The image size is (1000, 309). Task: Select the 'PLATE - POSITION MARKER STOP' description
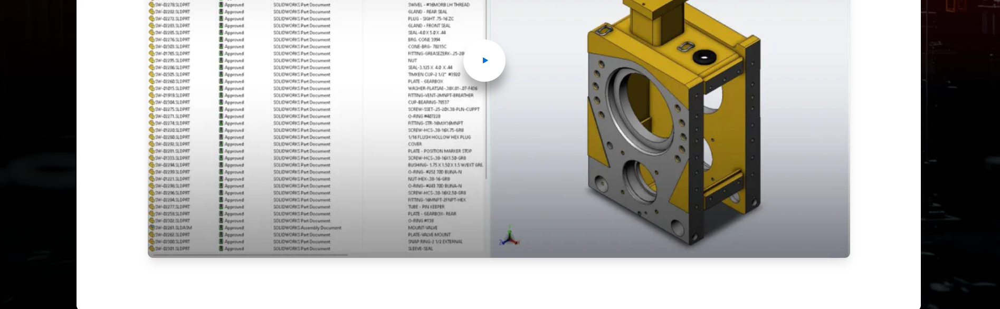(x=440, y=151)
